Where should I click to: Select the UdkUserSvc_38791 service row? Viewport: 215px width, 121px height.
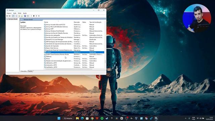tap(74, 63)
